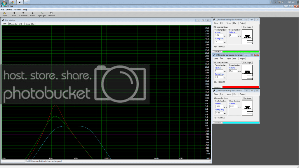Screen dimensions: 299x168
Task: Click the bandpass box diagram in project [1]
Action: [x=247, y=37]
